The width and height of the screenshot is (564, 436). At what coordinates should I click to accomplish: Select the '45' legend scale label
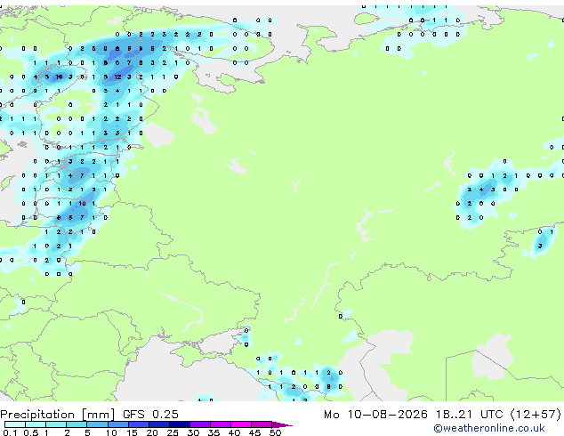click(254, 432)
